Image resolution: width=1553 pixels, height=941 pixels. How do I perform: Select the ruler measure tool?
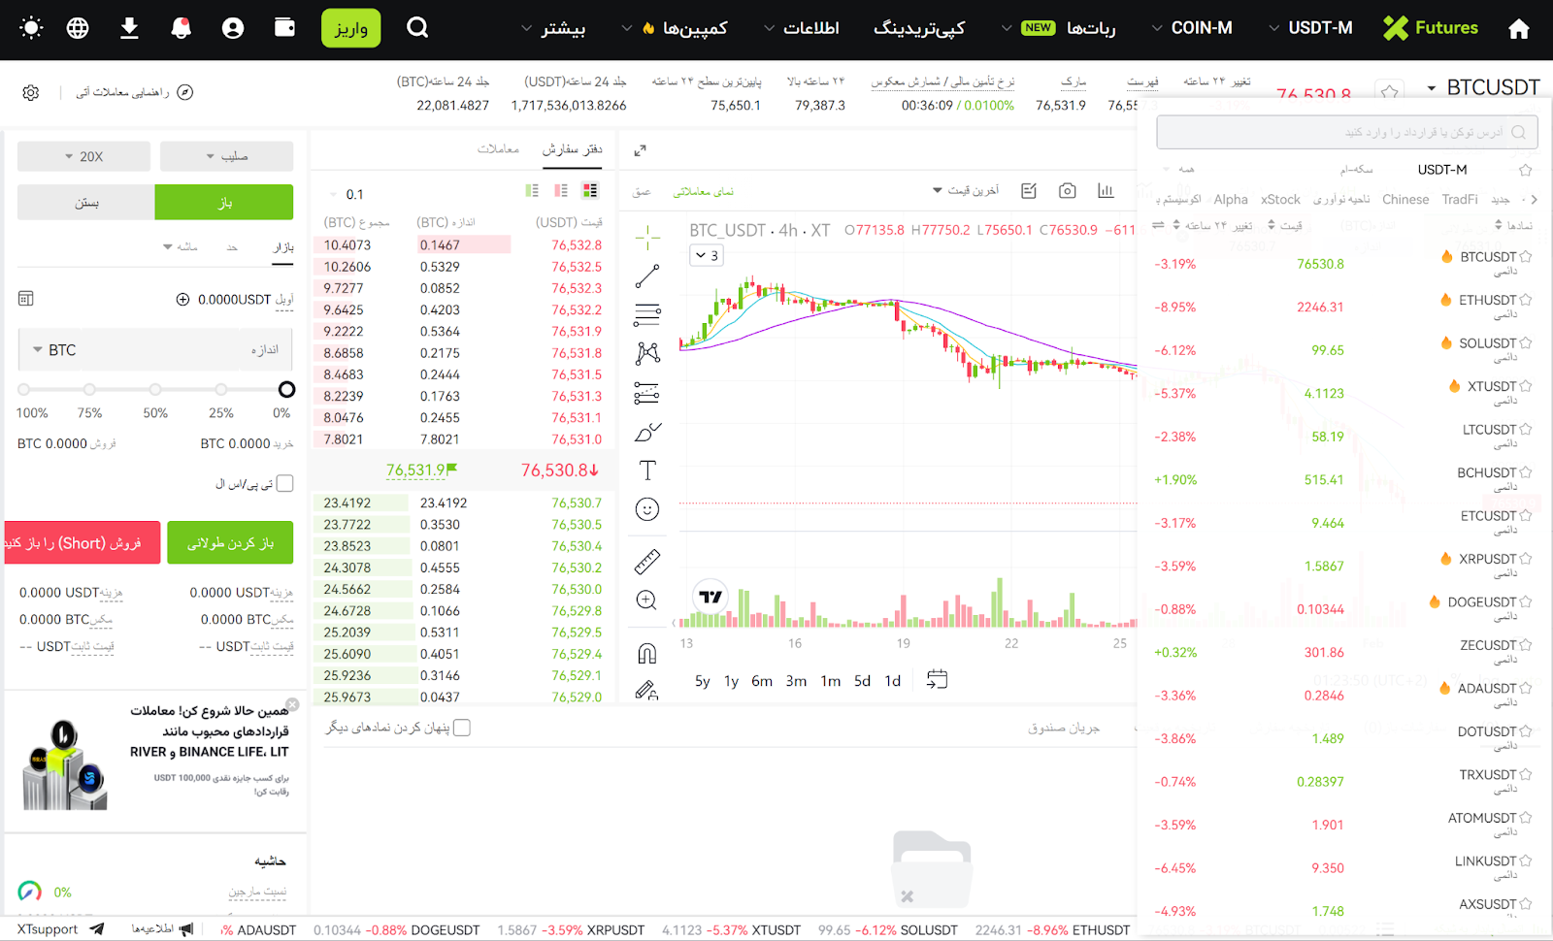click(647, 561)
